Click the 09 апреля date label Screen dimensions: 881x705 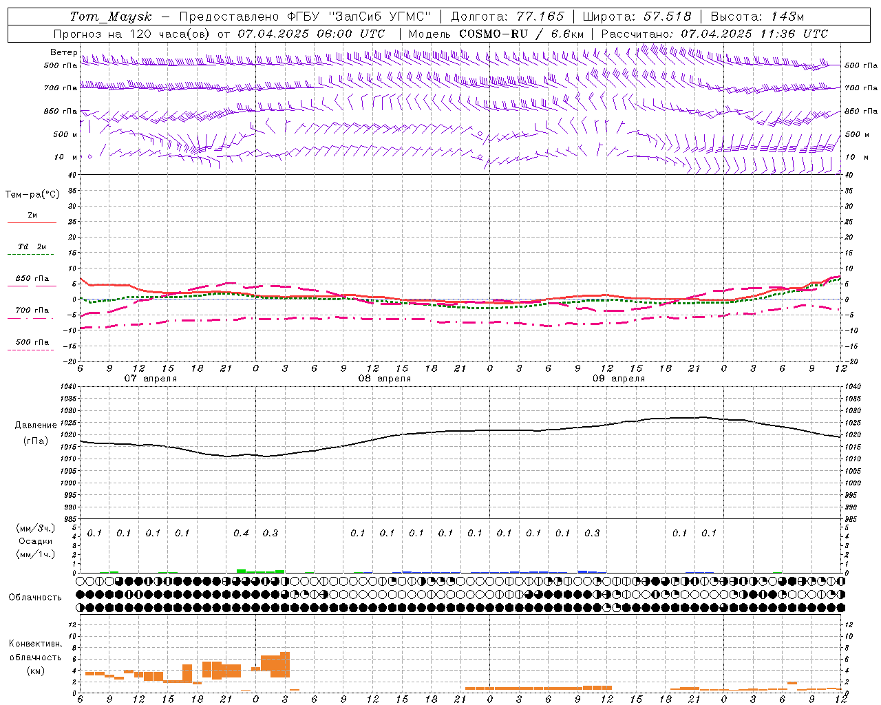pos(618,379)
